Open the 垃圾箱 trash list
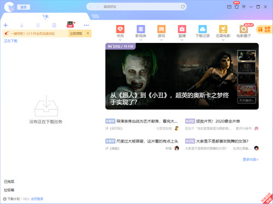 coord(9,190)
